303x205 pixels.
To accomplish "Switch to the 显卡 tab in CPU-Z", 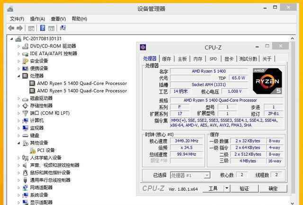I will click(x=229, y=59).
